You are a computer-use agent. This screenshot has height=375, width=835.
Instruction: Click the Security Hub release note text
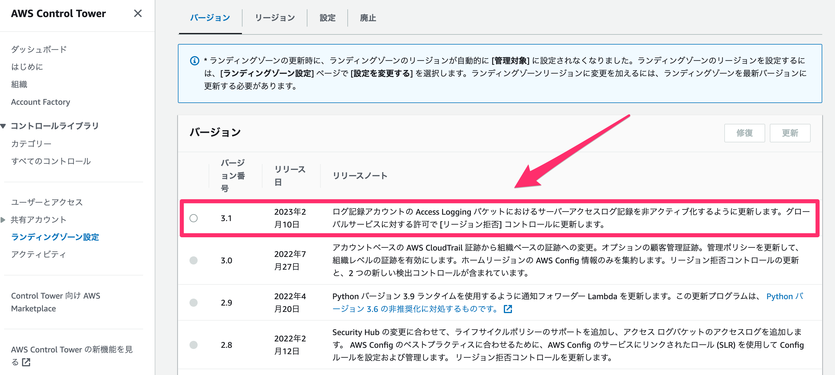(568, 345)
